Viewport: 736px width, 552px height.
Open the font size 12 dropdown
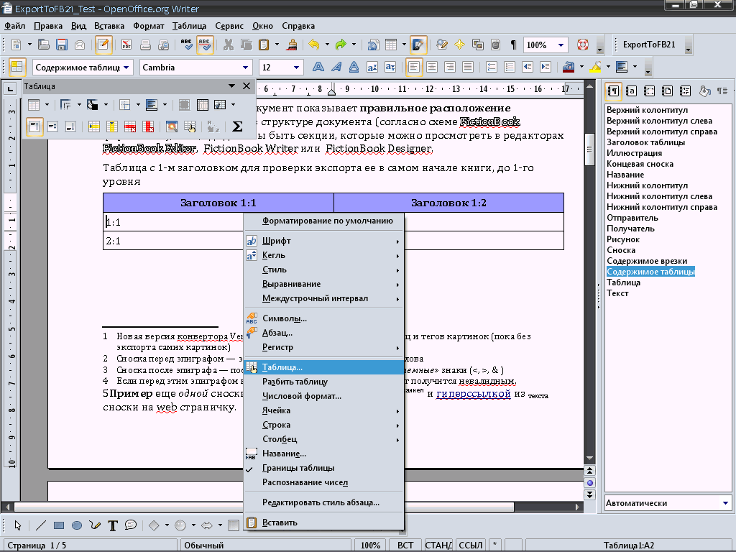296,68
